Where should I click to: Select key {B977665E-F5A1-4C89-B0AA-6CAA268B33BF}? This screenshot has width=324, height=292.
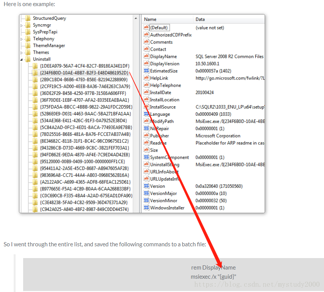click(x=85, y=189)
